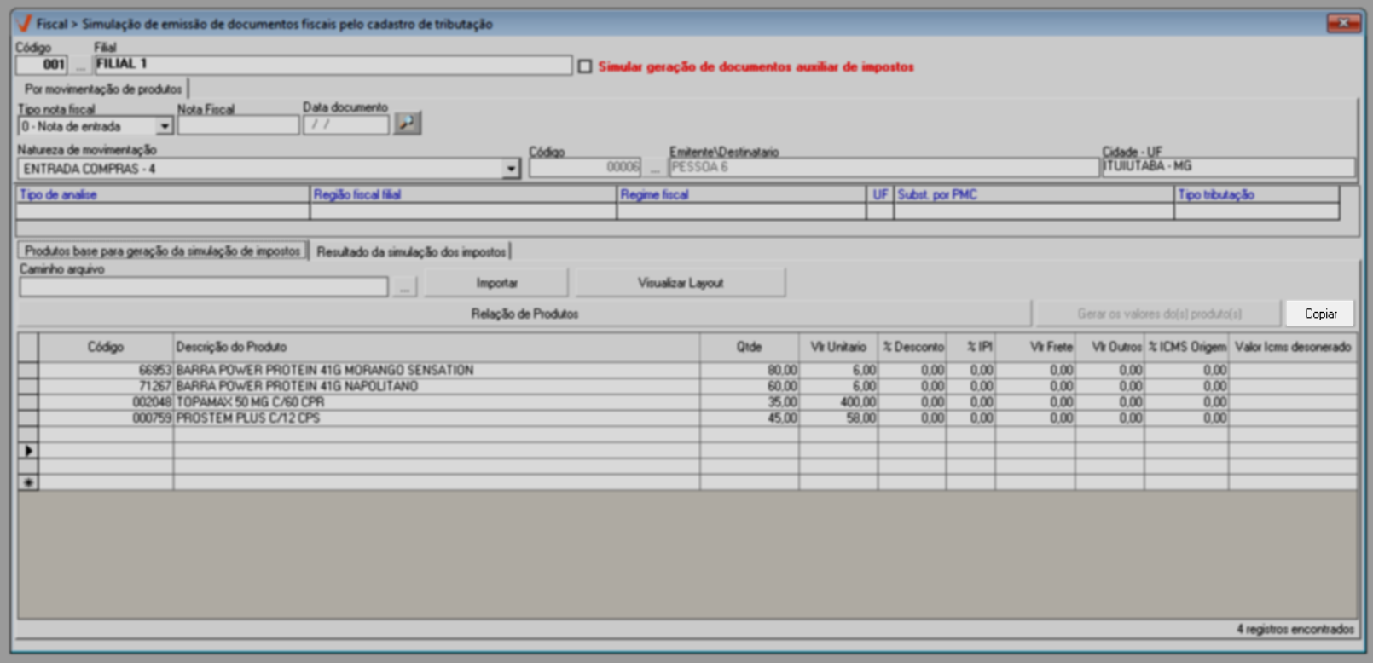
Task: Select Produtos base para geração tab
Action: pyautogui.click(x=162, y=251)
